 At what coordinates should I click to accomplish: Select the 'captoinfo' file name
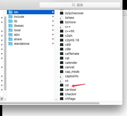(72, 76)
